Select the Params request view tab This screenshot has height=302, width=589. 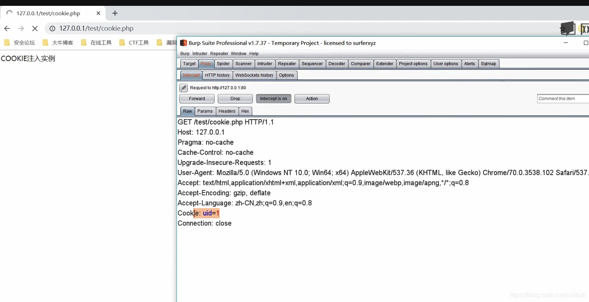tap(205, 111)
